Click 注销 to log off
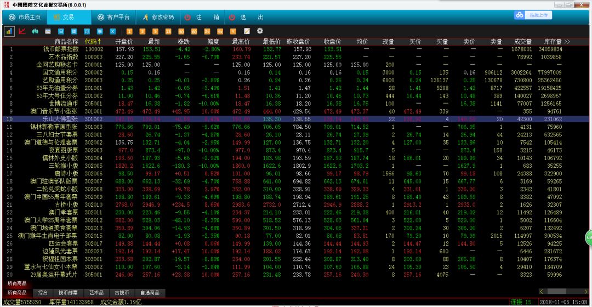Viewport: 592px width, 307px height. click(x=202, y=18)
